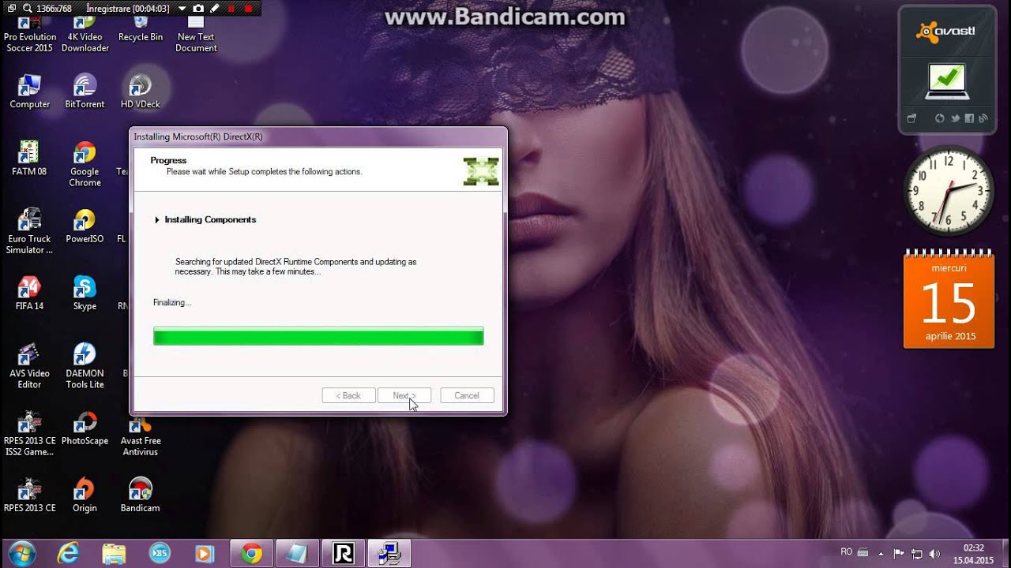The image size is (1011, 568).
Task: Open the FATM 08 shortcut
Action: [x=29, y=159]
